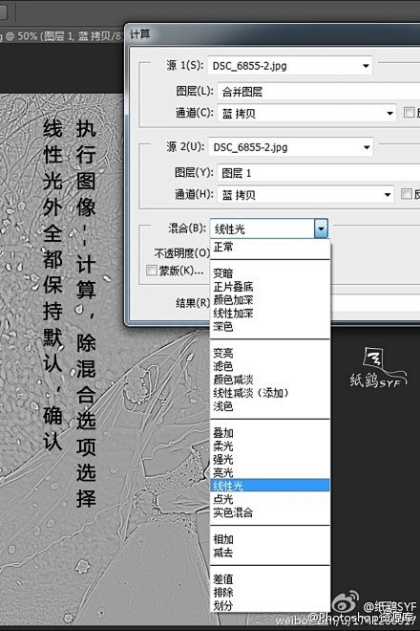
Task: Click the 混合 blending dropdown arrow
Action: [321, 228]
